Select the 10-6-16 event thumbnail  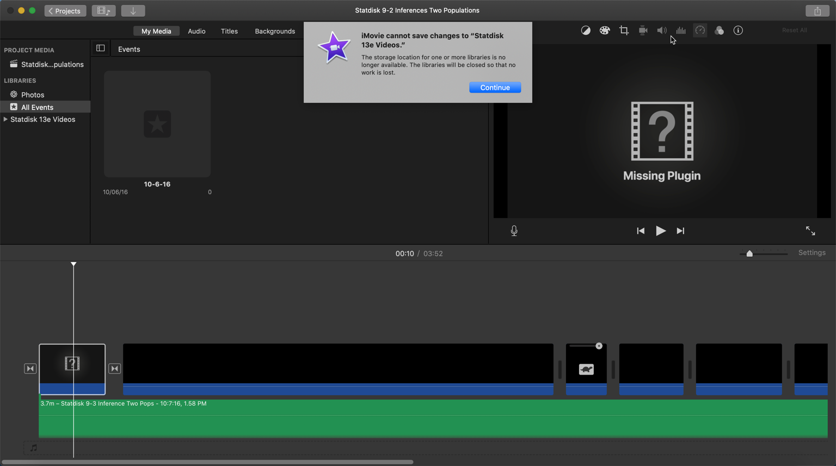[x=157, y=124]
